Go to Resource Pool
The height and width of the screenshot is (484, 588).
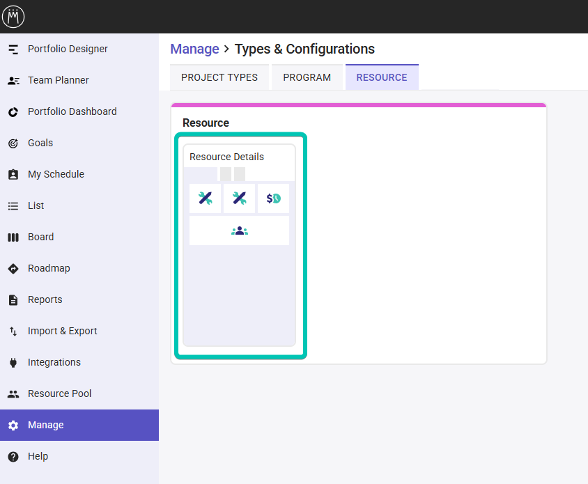coord(79,393)
